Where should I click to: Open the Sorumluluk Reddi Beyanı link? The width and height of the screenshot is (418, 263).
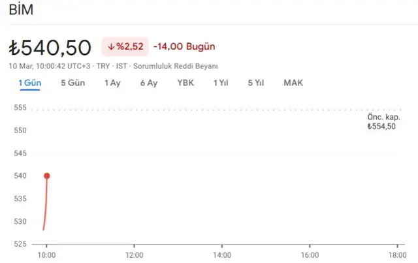(175, 67)
